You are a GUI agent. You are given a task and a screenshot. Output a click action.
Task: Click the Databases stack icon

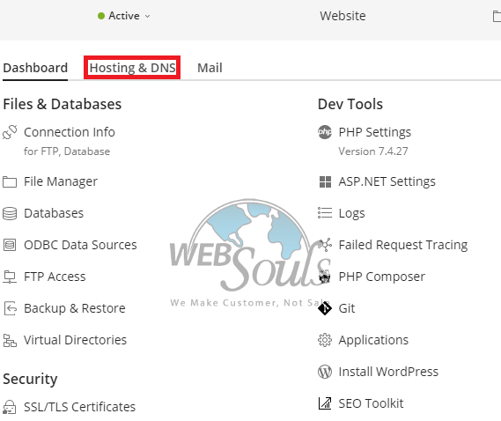[10, 213]
